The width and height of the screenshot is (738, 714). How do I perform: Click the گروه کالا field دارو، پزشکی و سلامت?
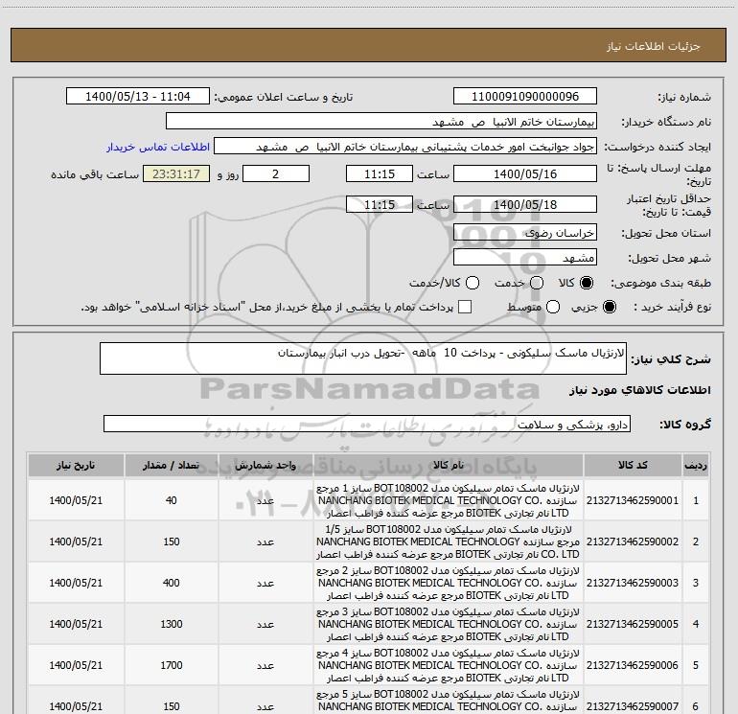(x=367, y=424)
